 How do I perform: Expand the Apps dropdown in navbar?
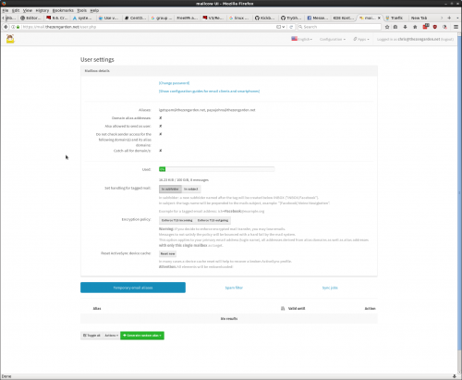coord(361,39)
